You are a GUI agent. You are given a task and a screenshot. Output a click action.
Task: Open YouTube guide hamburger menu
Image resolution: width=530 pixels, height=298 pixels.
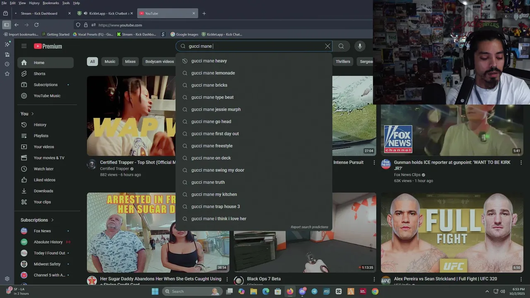(x=24, y=46)
